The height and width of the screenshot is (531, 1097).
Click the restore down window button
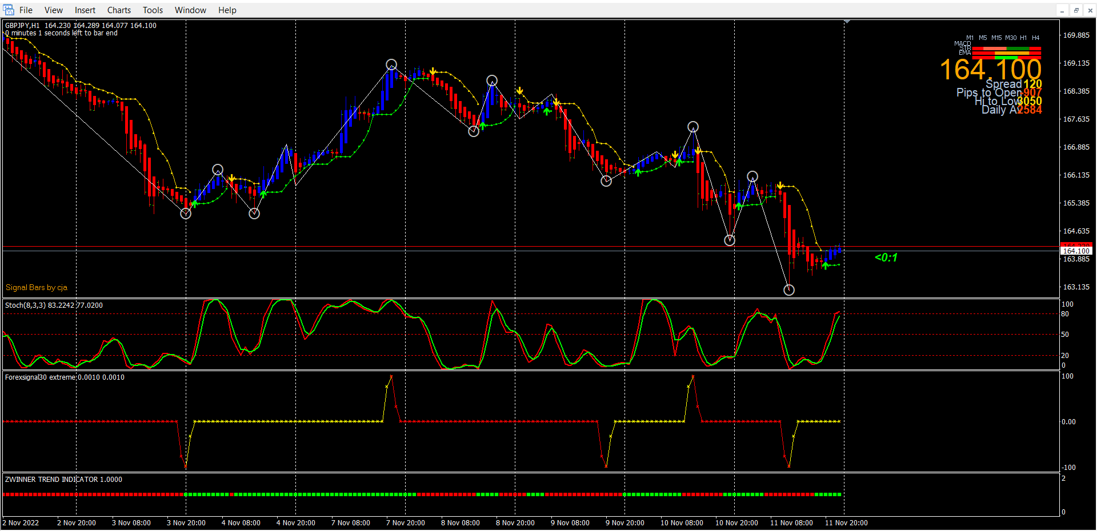[x=1076, y=10]
